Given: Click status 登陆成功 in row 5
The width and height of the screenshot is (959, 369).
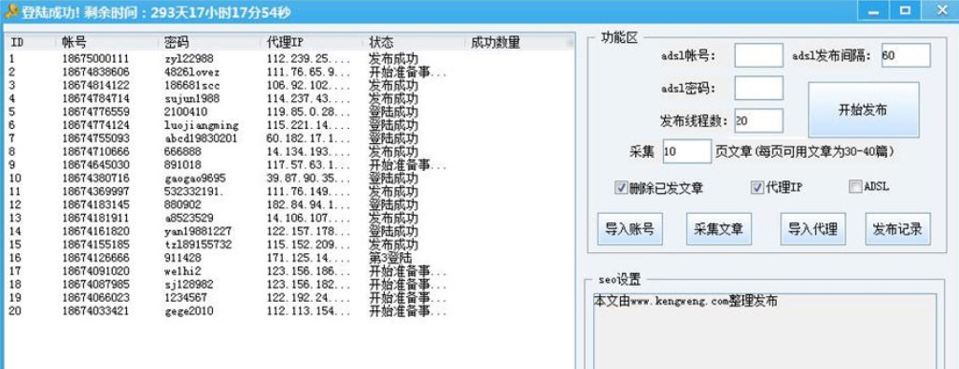Looking at the screenshot, I should (393, 112).
